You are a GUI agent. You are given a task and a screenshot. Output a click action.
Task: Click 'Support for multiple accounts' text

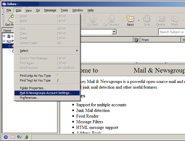pos(101,105)
